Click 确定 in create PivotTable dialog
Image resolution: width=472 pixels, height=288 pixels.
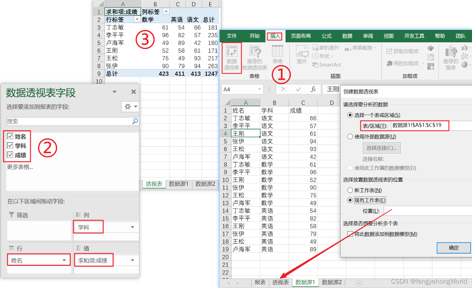(x=454, y=248)
